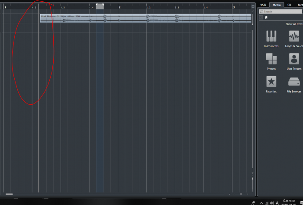
Task: Adjust the vertical zoom slider handle
Action: pyautogui.click(x=252, y=179)
